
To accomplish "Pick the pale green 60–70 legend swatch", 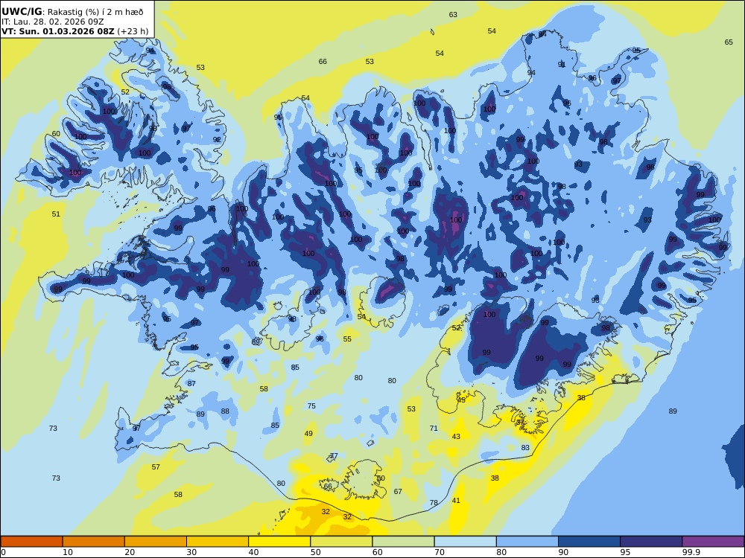I will pos(403,542).
